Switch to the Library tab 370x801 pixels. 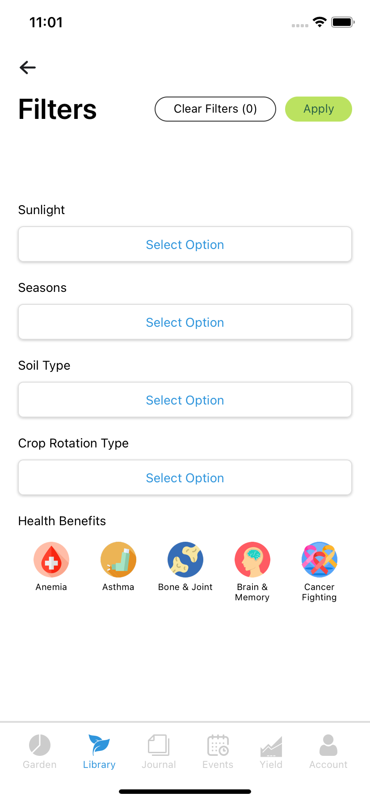coord(99,751)
